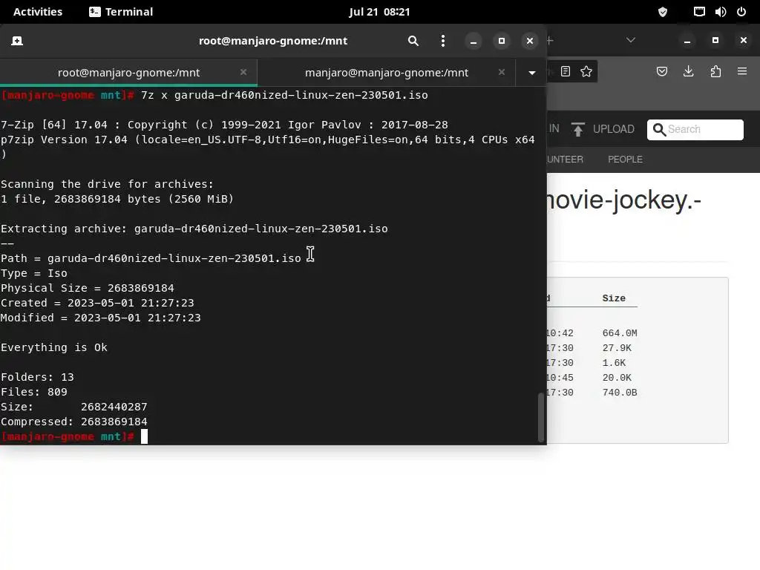
Task: Click the upload arrow icon
Action: (x=577, y=129)
